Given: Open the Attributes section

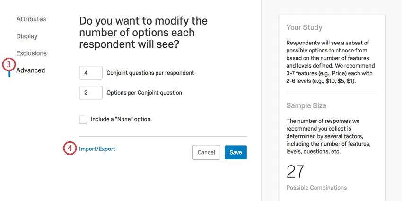Looking at the screenshot, I should tap(31, 19).
